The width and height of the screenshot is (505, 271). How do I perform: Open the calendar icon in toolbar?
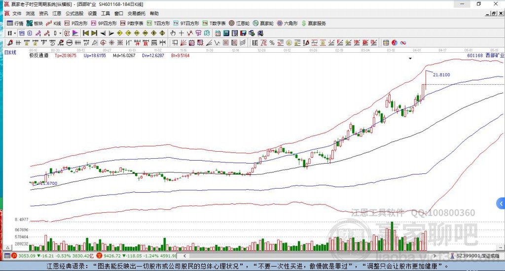click(217, 33)
